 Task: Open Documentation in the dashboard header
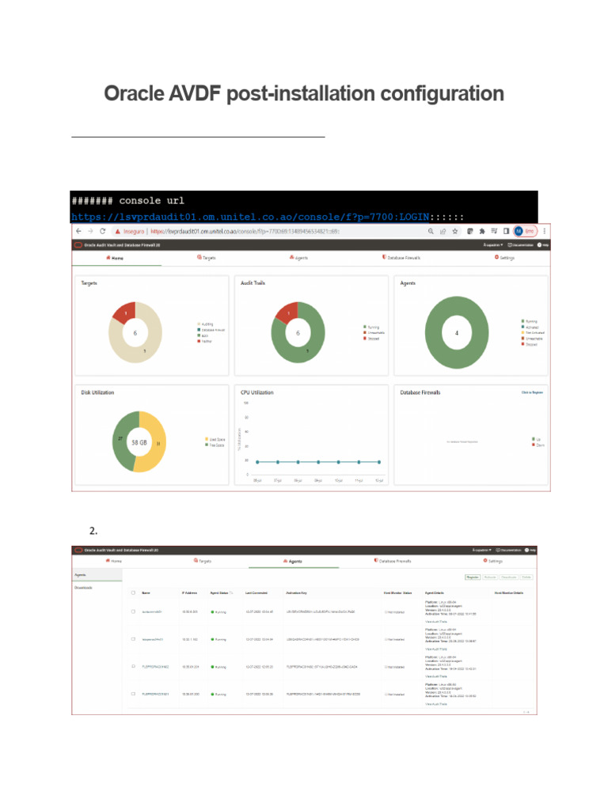coord(521,245)
